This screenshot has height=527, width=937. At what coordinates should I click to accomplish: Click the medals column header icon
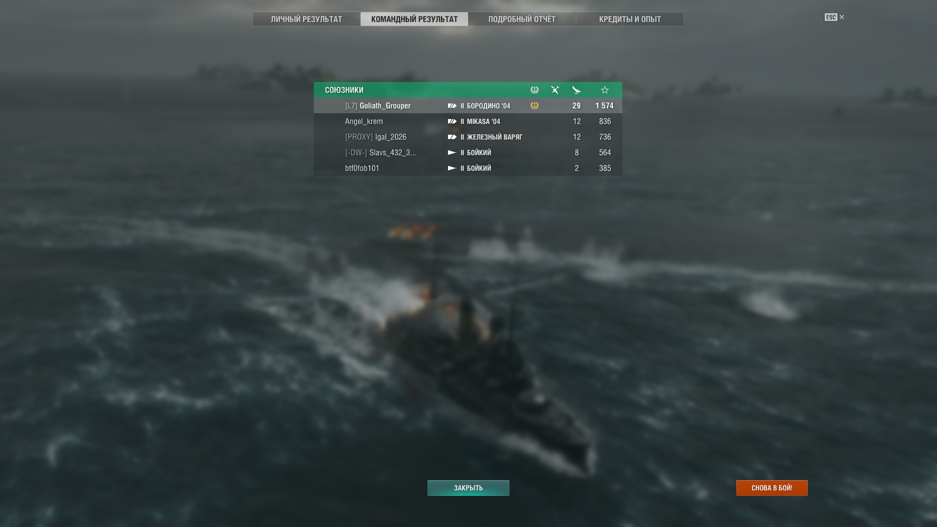tap(534, 90)
